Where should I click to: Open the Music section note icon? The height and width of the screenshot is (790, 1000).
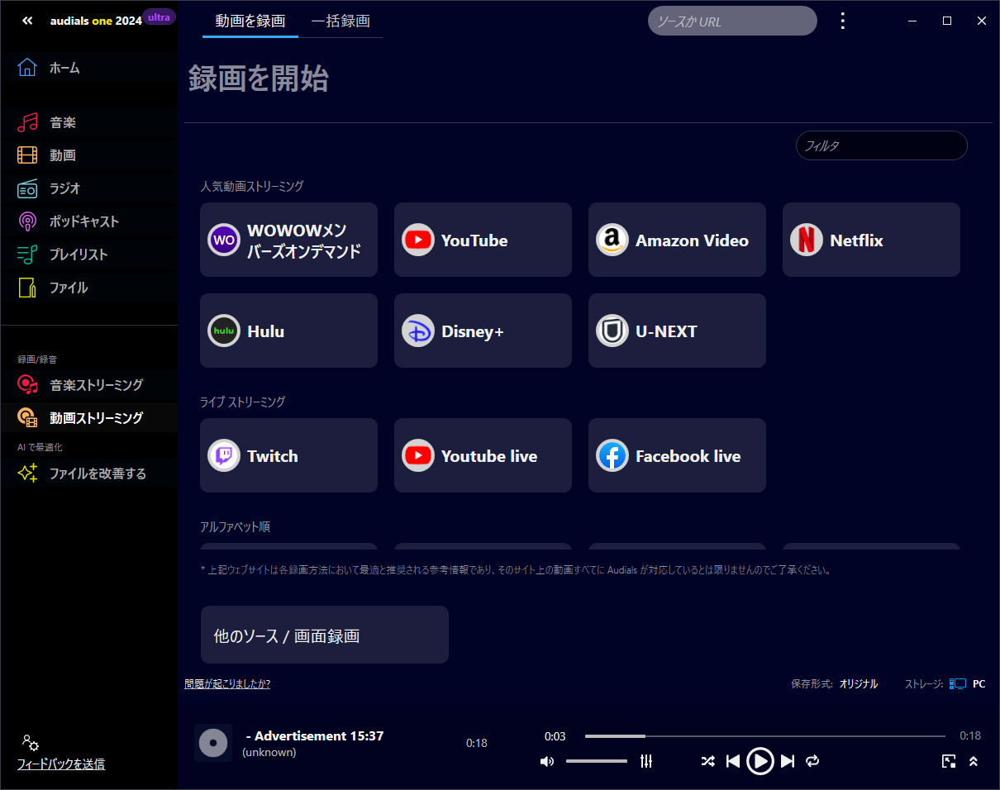[x=27, y=122]
